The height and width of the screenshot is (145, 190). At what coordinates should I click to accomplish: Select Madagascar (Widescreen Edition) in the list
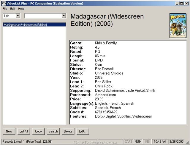click(34, 25)
